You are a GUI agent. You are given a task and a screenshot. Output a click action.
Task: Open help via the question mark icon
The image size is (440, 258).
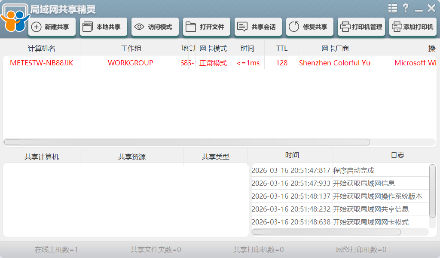tap(405, 8)
